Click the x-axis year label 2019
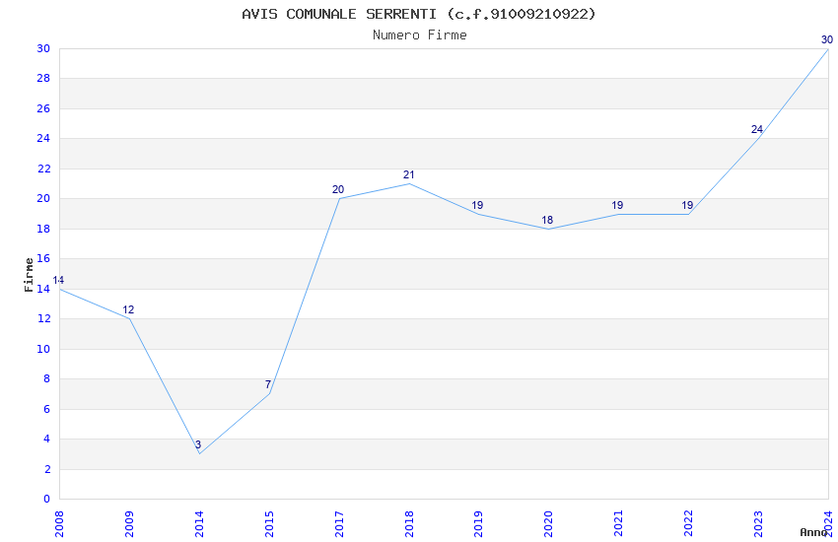Viewport: 838px width, 542px height. (x=478, y=524)
